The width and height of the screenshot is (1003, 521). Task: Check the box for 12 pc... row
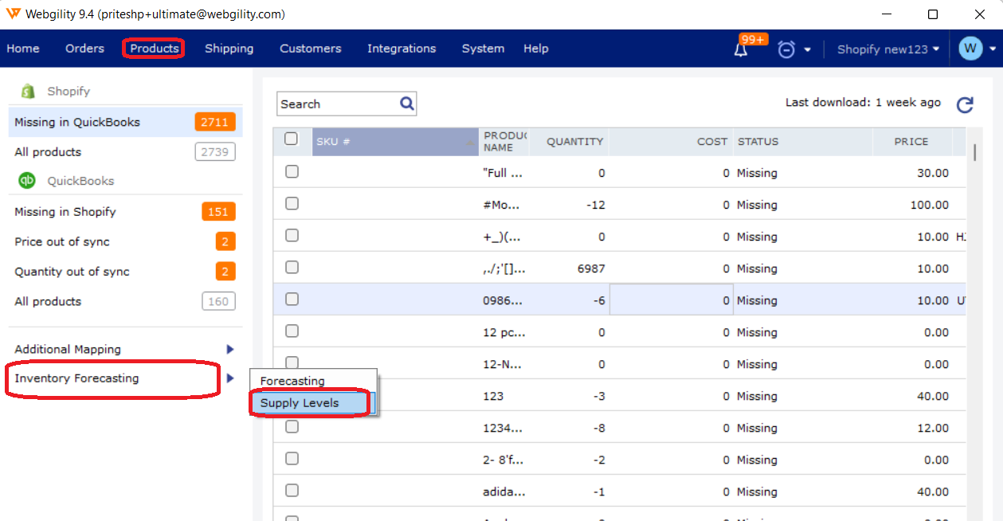tap(292, 331)
